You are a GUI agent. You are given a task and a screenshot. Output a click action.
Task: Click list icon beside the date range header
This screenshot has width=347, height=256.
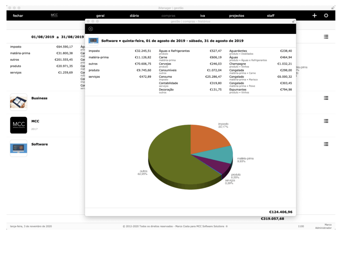click(x=326, y=37)
